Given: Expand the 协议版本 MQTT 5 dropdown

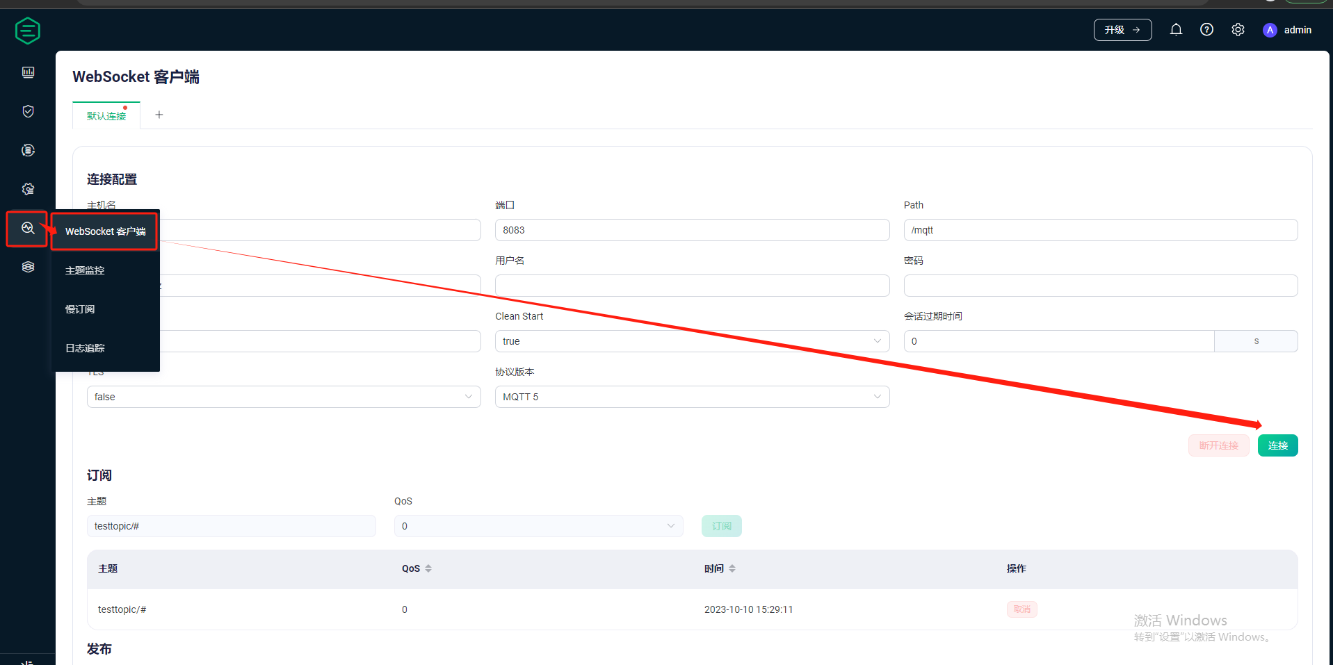Looking at the screenshot, I should (692, 397).
